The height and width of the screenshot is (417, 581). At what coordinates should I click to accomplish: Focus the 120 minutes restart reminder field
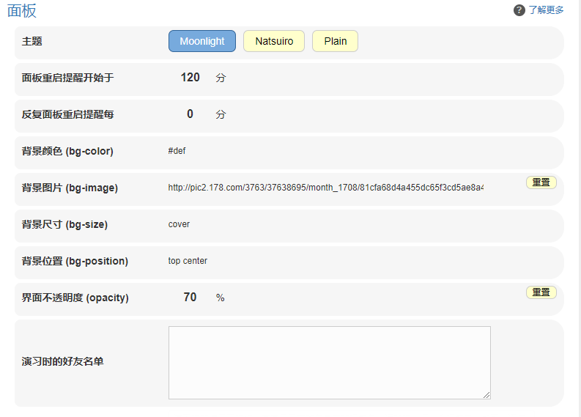(190, 78)
